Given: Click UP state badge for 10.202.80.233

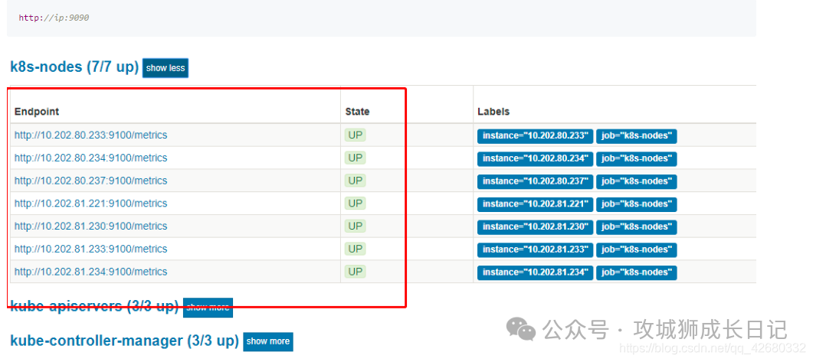Looking at the screenshot, I should (356, 135).
